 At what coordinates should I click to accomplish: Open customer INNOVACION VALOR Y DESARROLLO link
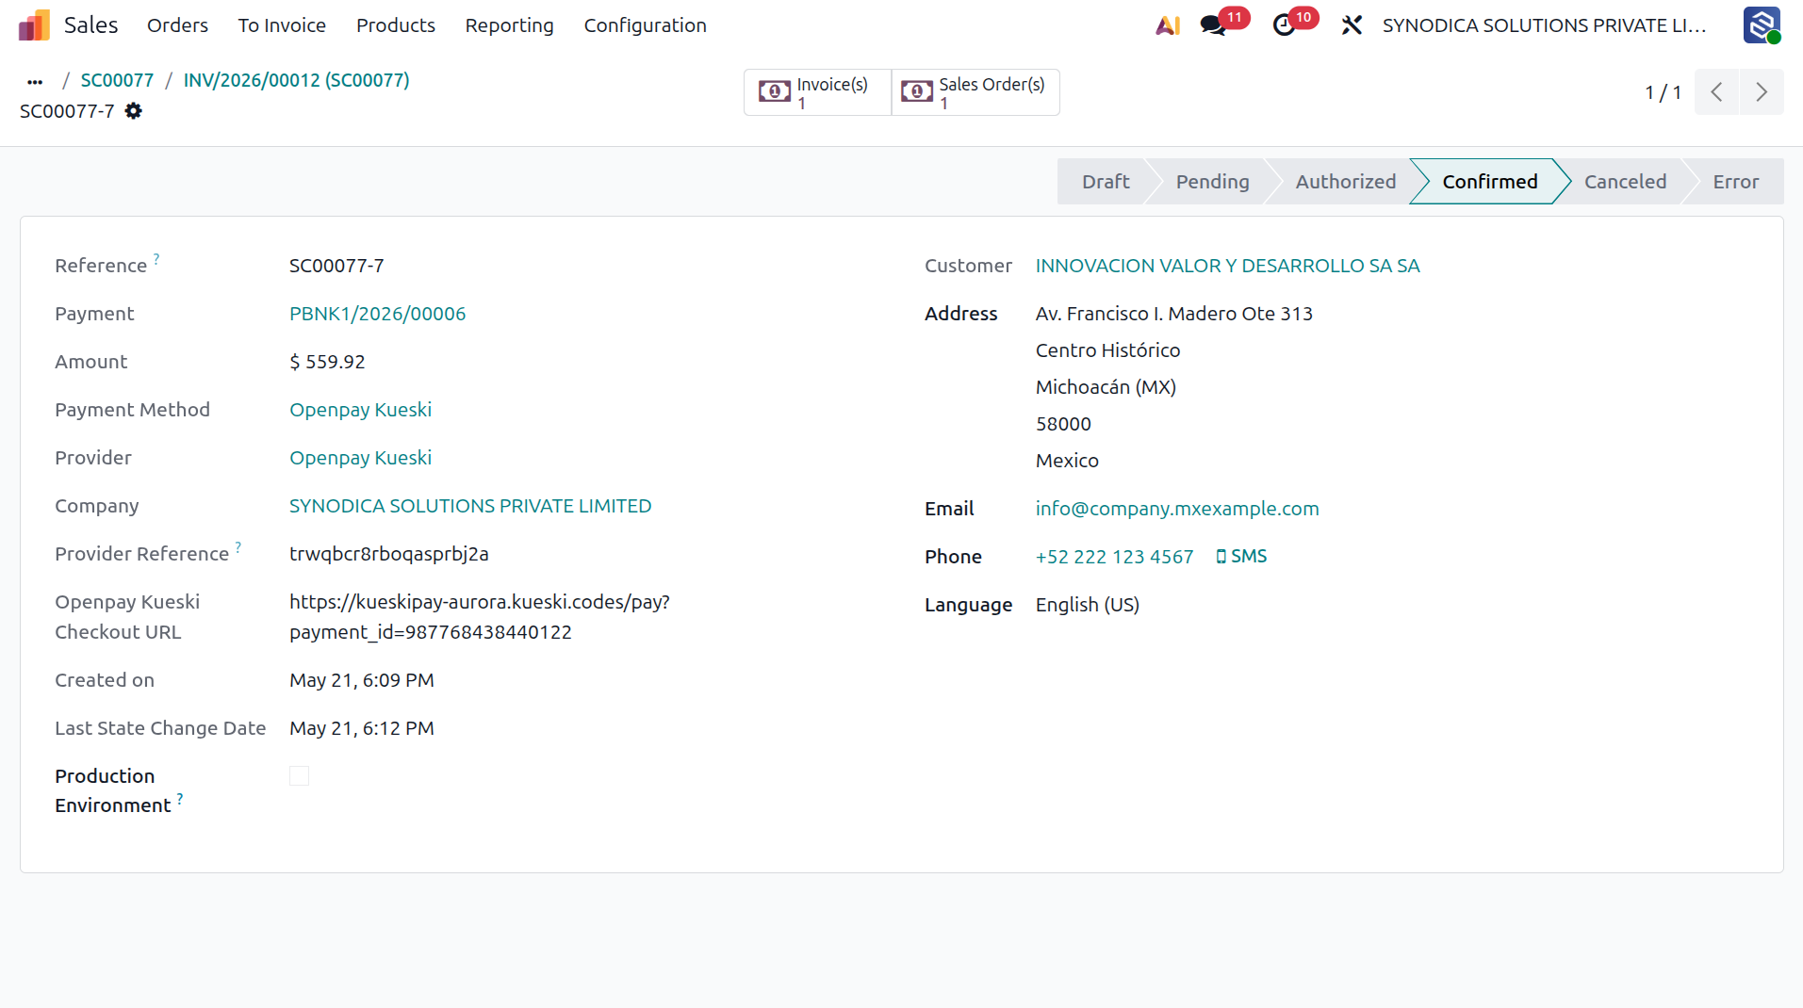coord(1227,266)
